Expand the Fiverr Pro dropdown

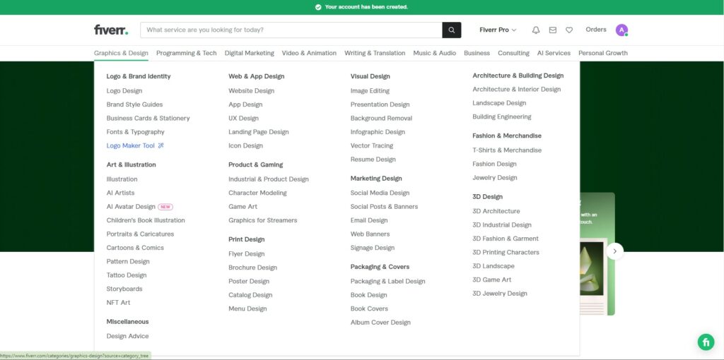[498, 30]
